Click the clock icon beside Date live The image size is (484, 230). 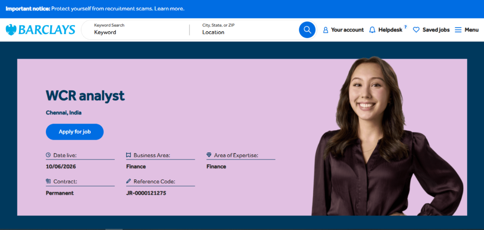coord(48,155)
